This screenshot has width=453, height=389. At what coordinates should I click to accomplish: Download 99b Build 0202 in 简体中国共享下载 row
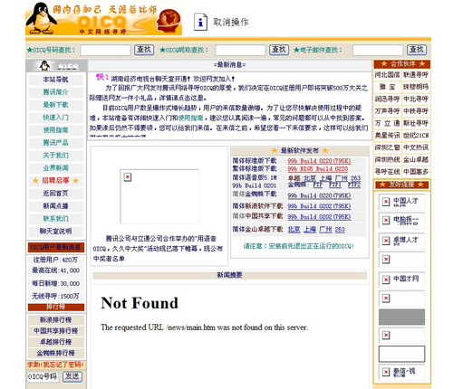click(319, 217)
